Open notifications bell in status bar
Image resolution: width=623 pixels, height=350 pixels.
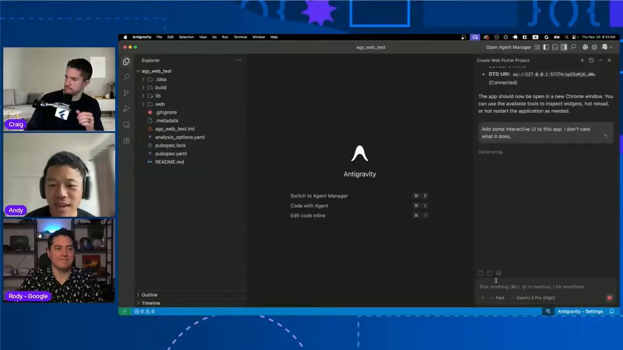[x=612, y=311]
